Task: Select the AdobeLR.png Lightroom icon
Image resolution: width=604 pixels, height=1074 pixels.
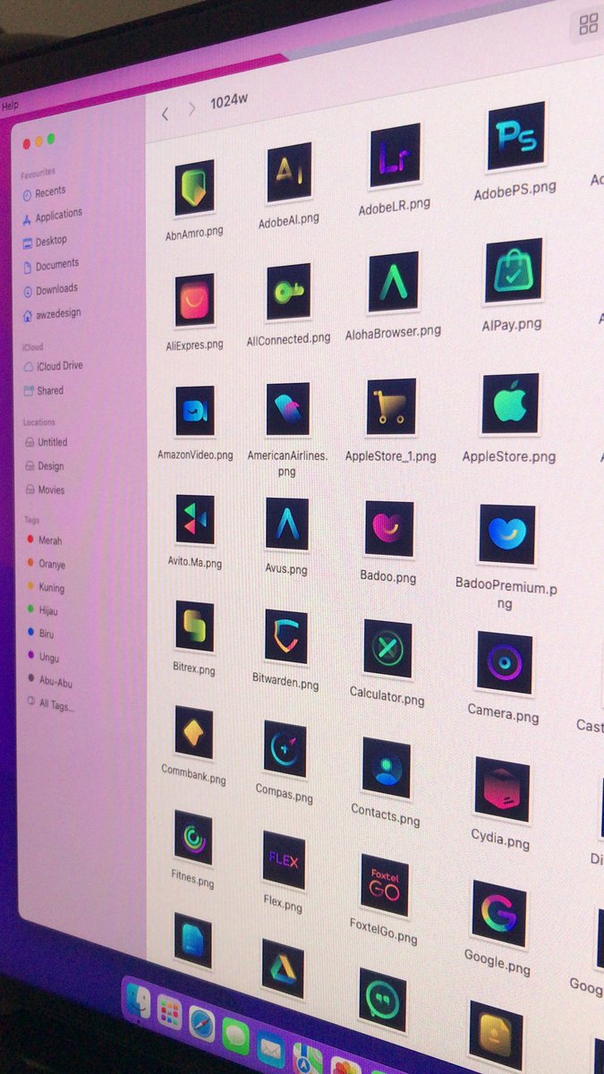Action: (x=395, y=156)
